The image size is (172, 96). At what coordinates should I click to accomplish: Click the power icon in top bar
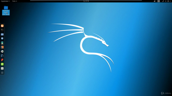click(x=168, y=1)
